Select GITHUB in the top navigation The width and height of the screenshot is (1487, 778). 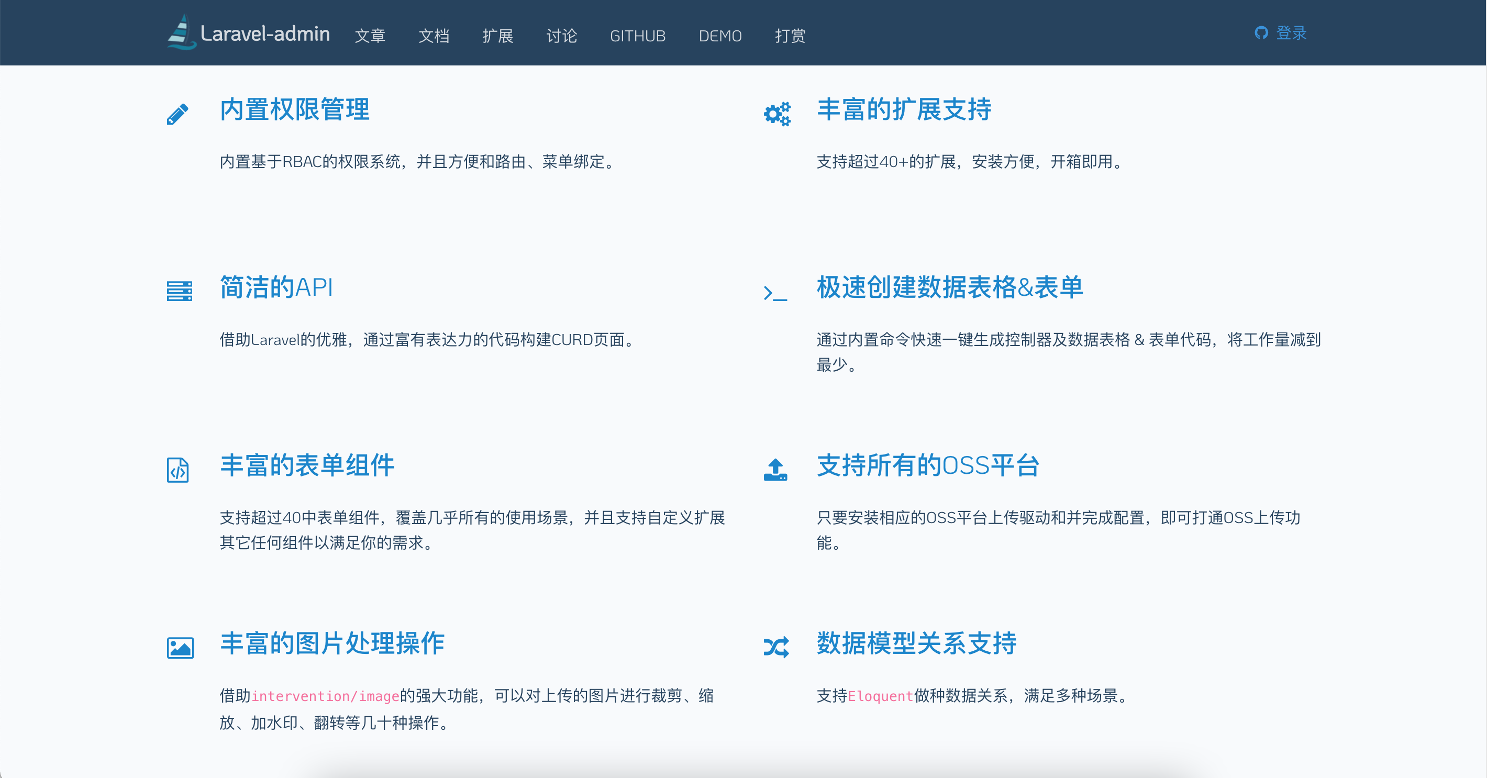[637, 36]
